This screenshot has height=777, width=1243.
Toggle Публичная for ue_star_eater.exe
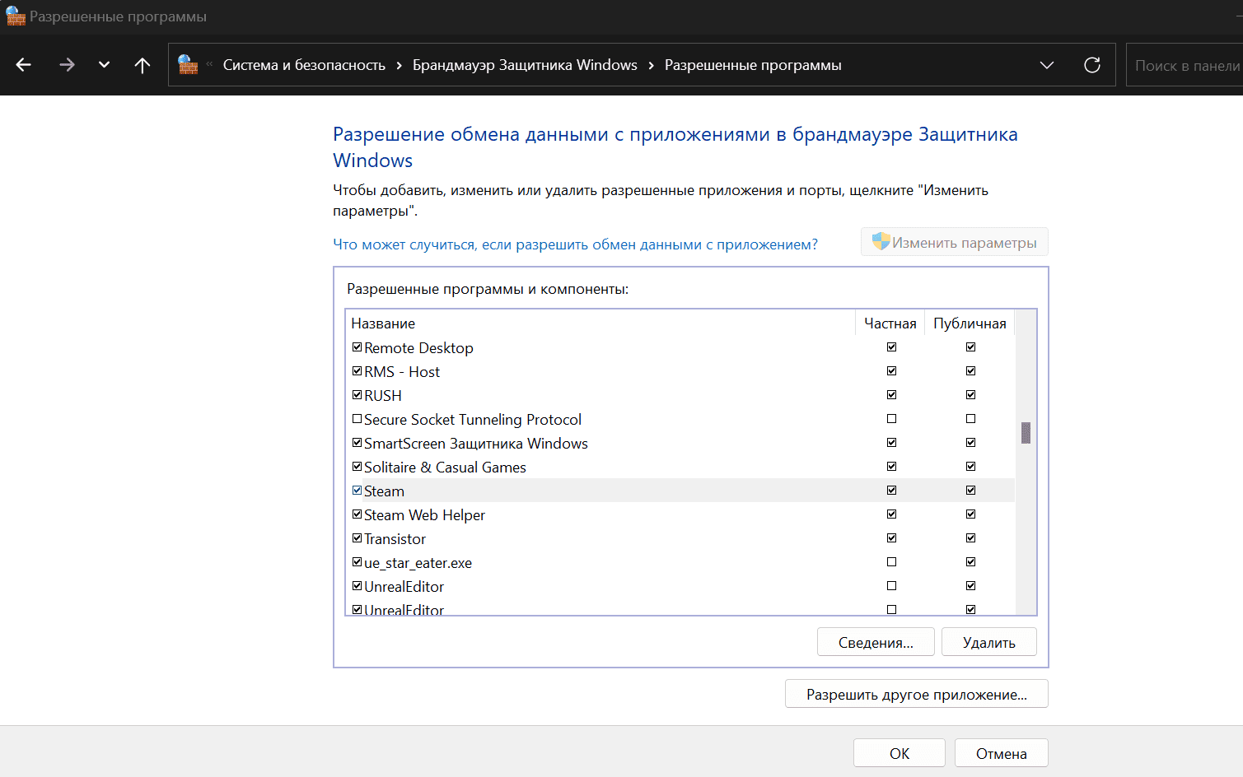pos(970,562)
